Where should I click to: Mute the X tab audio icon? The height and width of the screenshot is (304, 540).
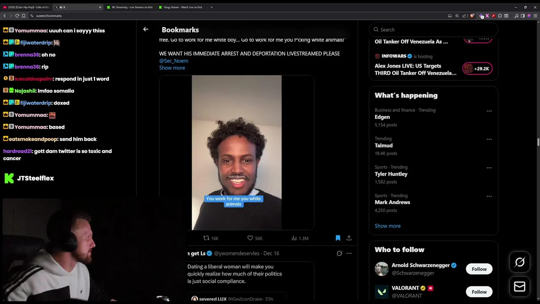60,7
